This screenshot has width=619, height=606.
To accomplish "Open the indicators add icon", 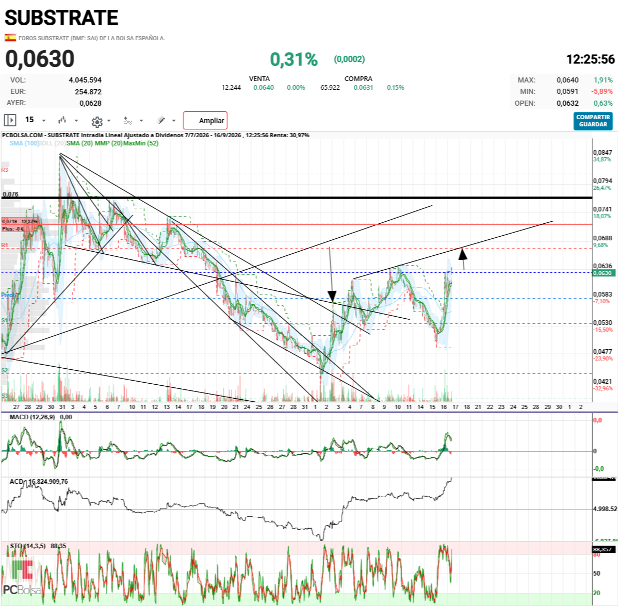I will 128,121.
